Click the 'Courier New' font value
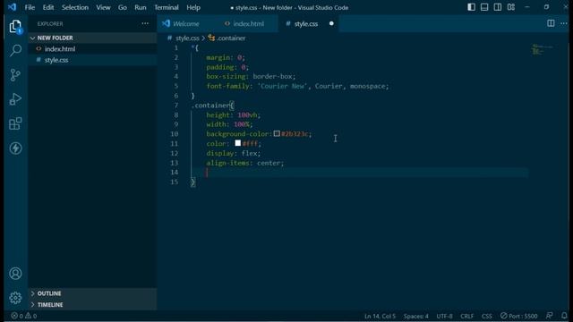573x322 pixels. tap(282, 86)
